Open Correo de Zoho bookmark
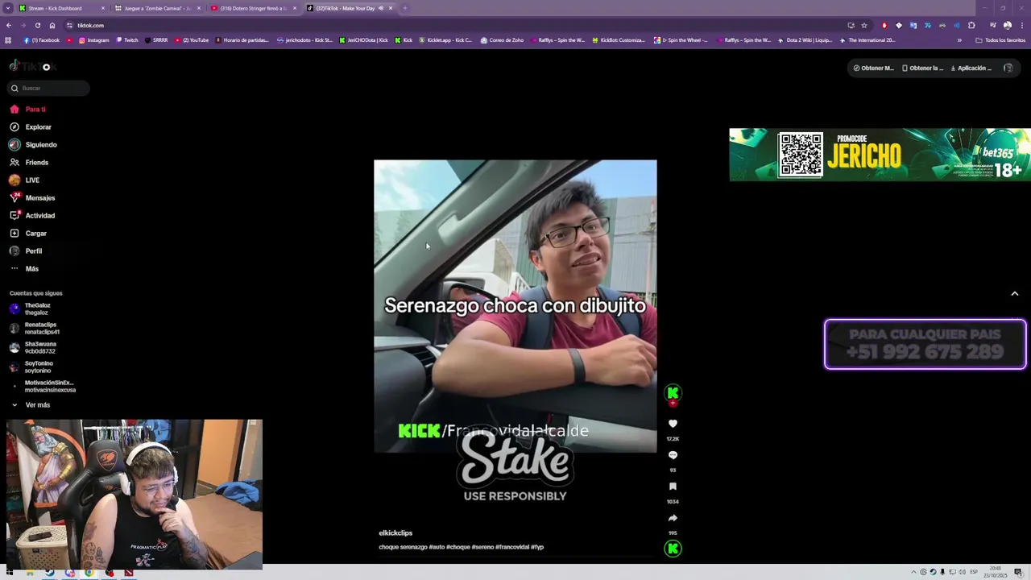This screenshot has height=580, width=1031. 502,40
